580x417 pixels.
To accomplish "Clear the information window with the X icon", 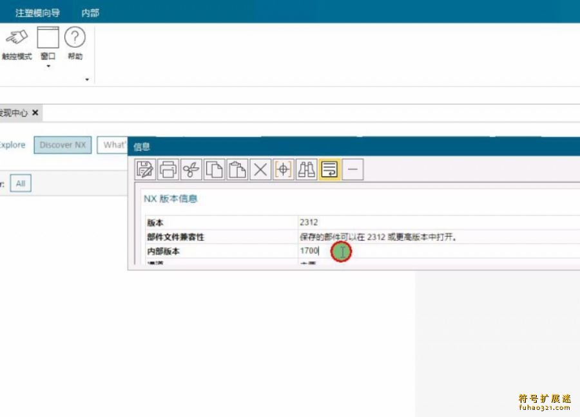I will coord(260,169).
